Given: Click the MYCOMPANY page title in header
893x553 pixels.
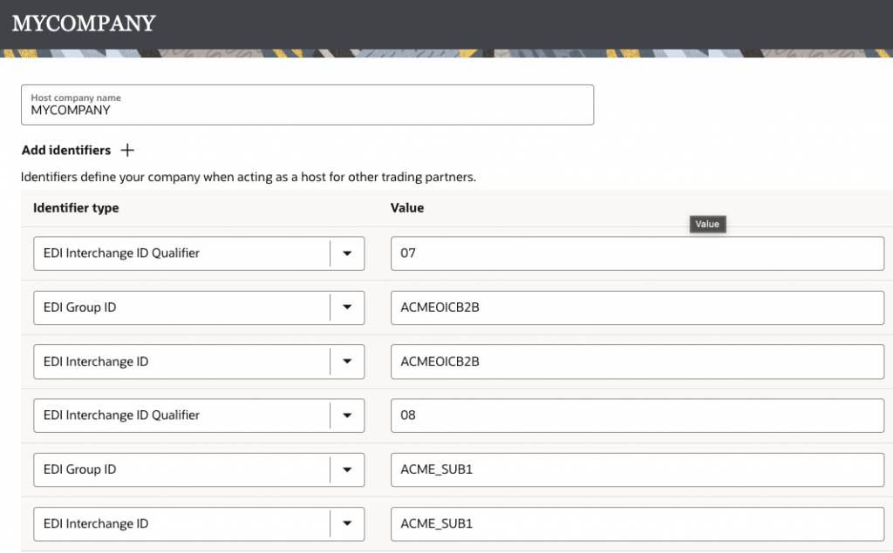Looking at the screenshot, I should [84, 24].
